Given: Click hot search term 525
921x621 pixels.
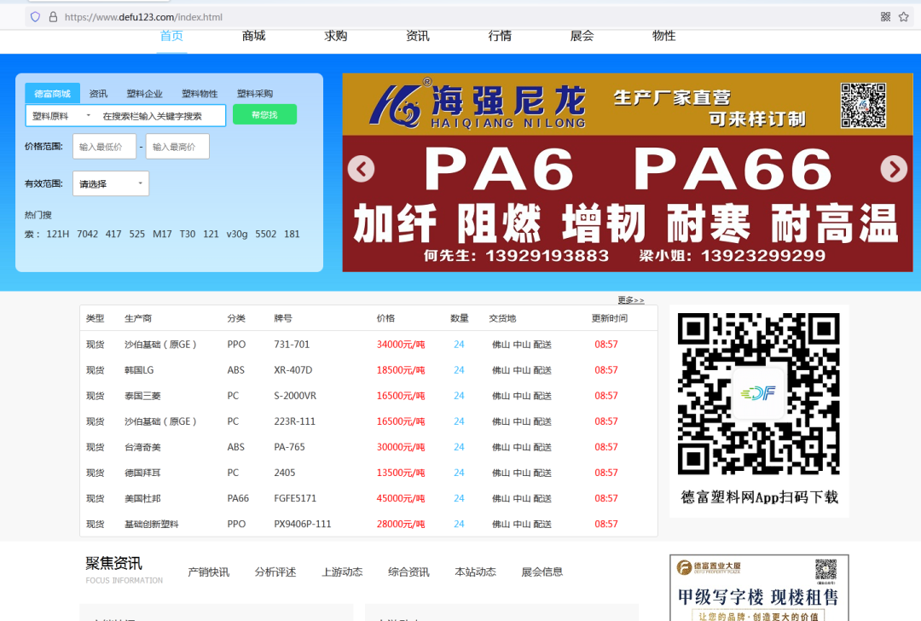Looking at the screenshot, I should [x=136, y=234].
